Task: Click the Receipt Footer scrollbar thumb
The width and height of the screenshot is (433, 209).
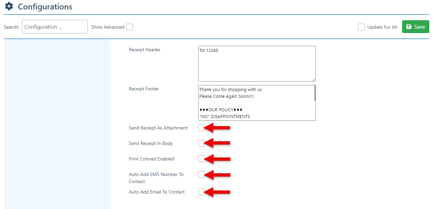Action: 315,93
